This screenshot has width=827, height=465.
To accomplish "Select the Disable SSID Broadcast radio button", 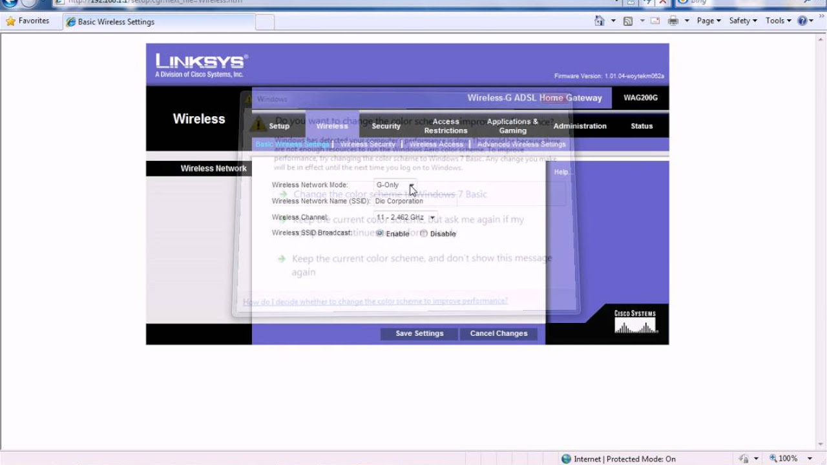I will click(x=424, y=233).
